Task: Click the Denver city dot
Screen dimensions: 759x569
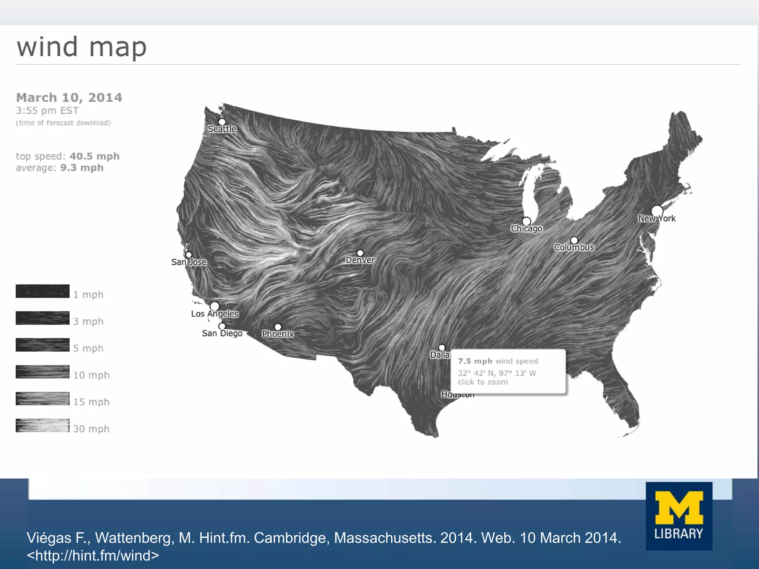Action: click(x=360, y=253)
